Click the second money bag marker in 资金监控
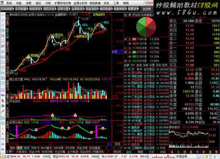 (x=75, y=115)
